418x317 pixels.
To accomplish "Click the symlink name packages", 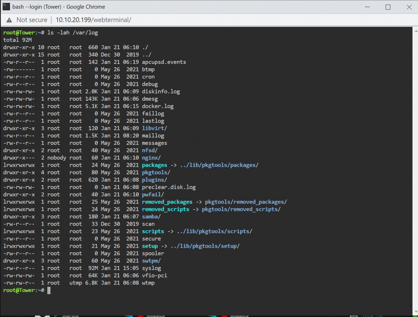I will (x=154, y=165).
